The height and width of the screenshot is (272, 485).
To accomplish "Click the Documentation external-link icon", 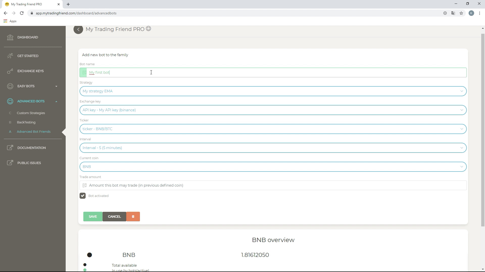I will pyautogui.click(x=10, y=148).
